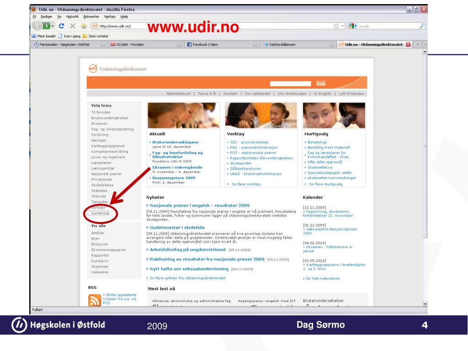
Task: Open a new tab with the plus button
Action: click(x=418, y=44)
